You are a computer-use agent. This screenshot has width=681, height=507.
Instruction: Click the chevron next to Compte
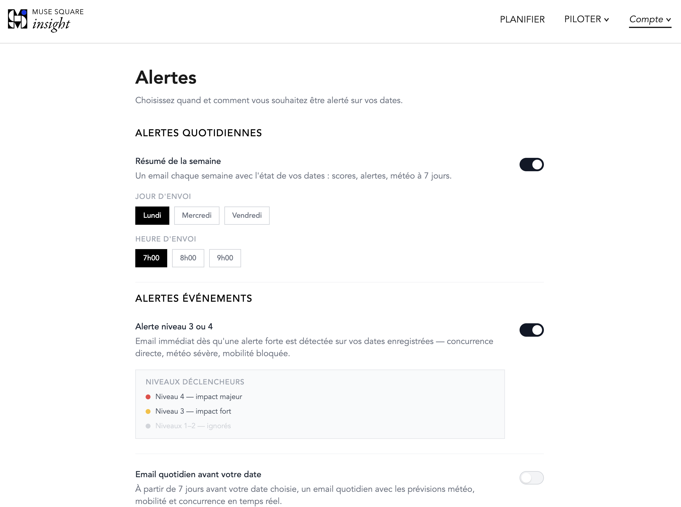[x=669, y=20]
